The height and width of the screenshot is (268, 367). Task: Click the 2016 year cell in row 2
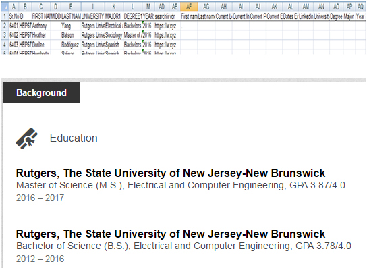click(x=148, y=26)
